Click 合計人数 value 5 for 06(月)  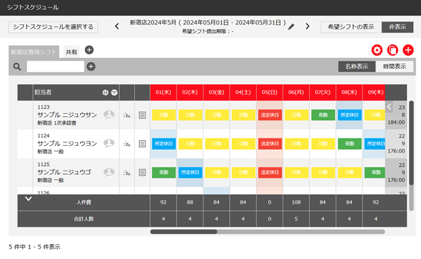coord(296,219)
